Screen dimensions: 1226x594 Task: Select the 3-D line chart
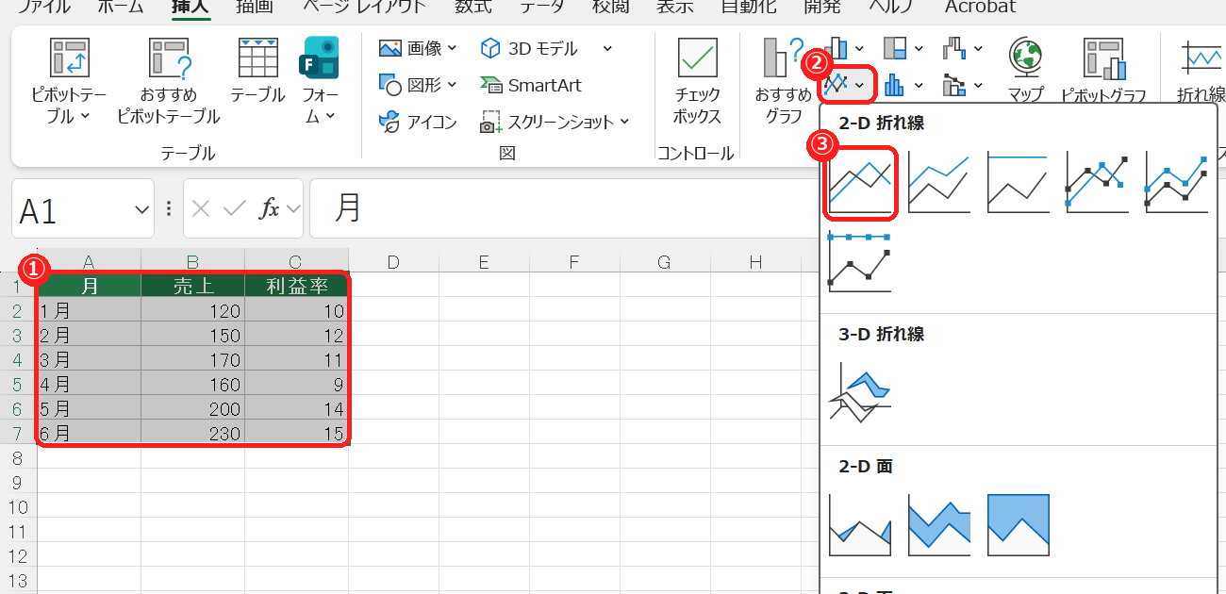(x=860, y=392)
